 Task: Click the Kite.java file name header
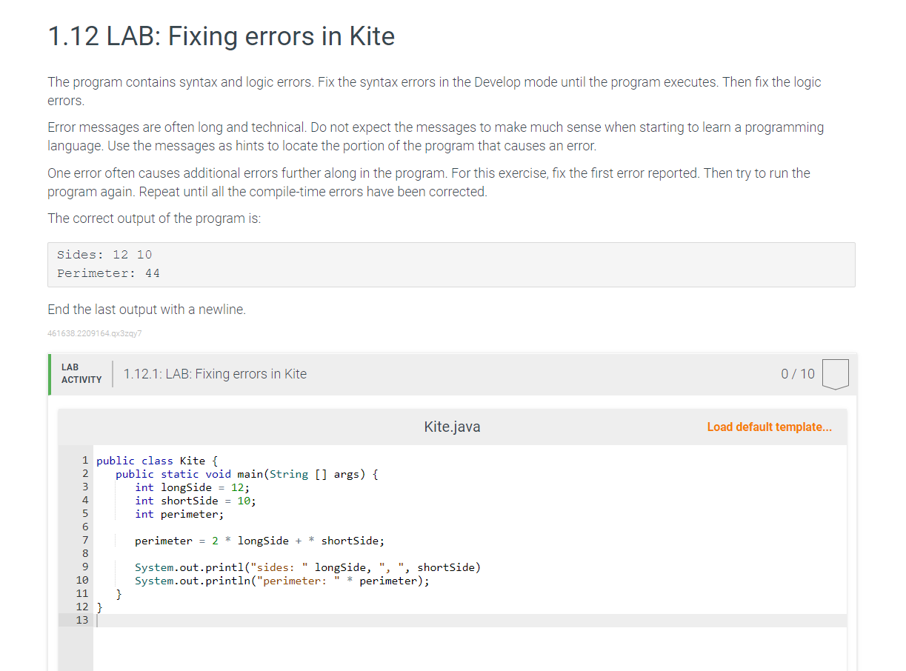click(452, 427)
